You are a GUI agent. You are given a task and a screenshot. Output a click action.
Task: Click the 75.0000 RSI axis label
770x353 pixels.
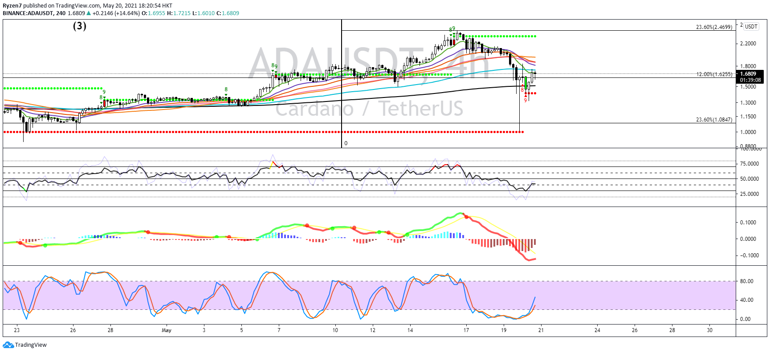tap(750, 164)
